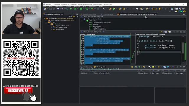Collapse the livraria project node
This screenshot has width=189, height=106.
(45, 19)
